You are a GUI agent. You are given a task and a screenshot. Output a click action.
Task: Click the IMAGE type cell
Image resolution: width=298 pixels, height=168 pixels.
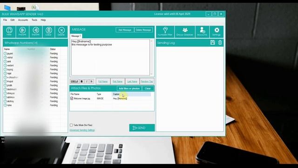[x=100, y=98]
